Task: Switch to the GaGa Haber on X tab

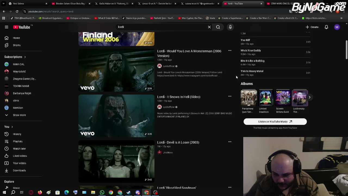Action: [x=114, y=4]
